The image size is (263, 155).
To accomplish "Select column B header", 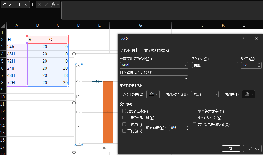I will pyautogui.click(x=38, y=25).
